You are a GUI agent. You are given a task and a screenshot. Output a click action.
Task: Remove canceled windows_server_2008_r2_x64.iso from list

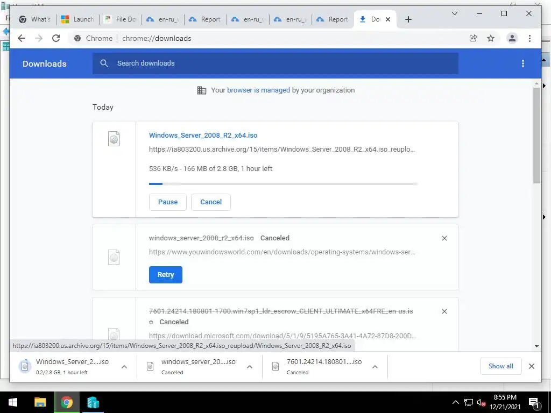click(x=444, y=238)
